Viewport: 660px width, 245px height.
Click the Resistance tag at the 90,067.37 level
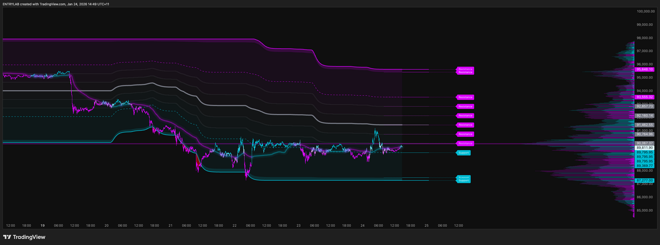pos(465,143)
